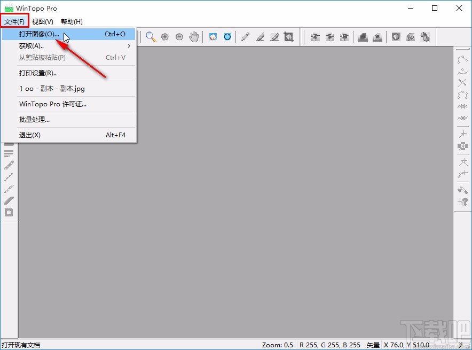Select the pencil draw tool
Screen dimensions: 472x350
pos(245,37)
